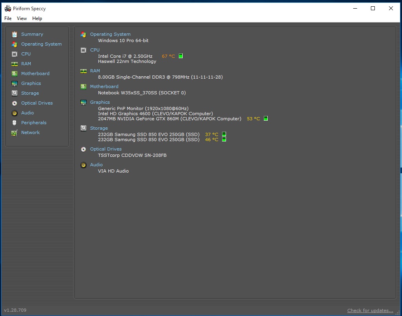Image resolution: width=402 pixels, height=316 pixels.
Task: Click the text Windows 10 Pro 64-bit
Action: (123, 40)
